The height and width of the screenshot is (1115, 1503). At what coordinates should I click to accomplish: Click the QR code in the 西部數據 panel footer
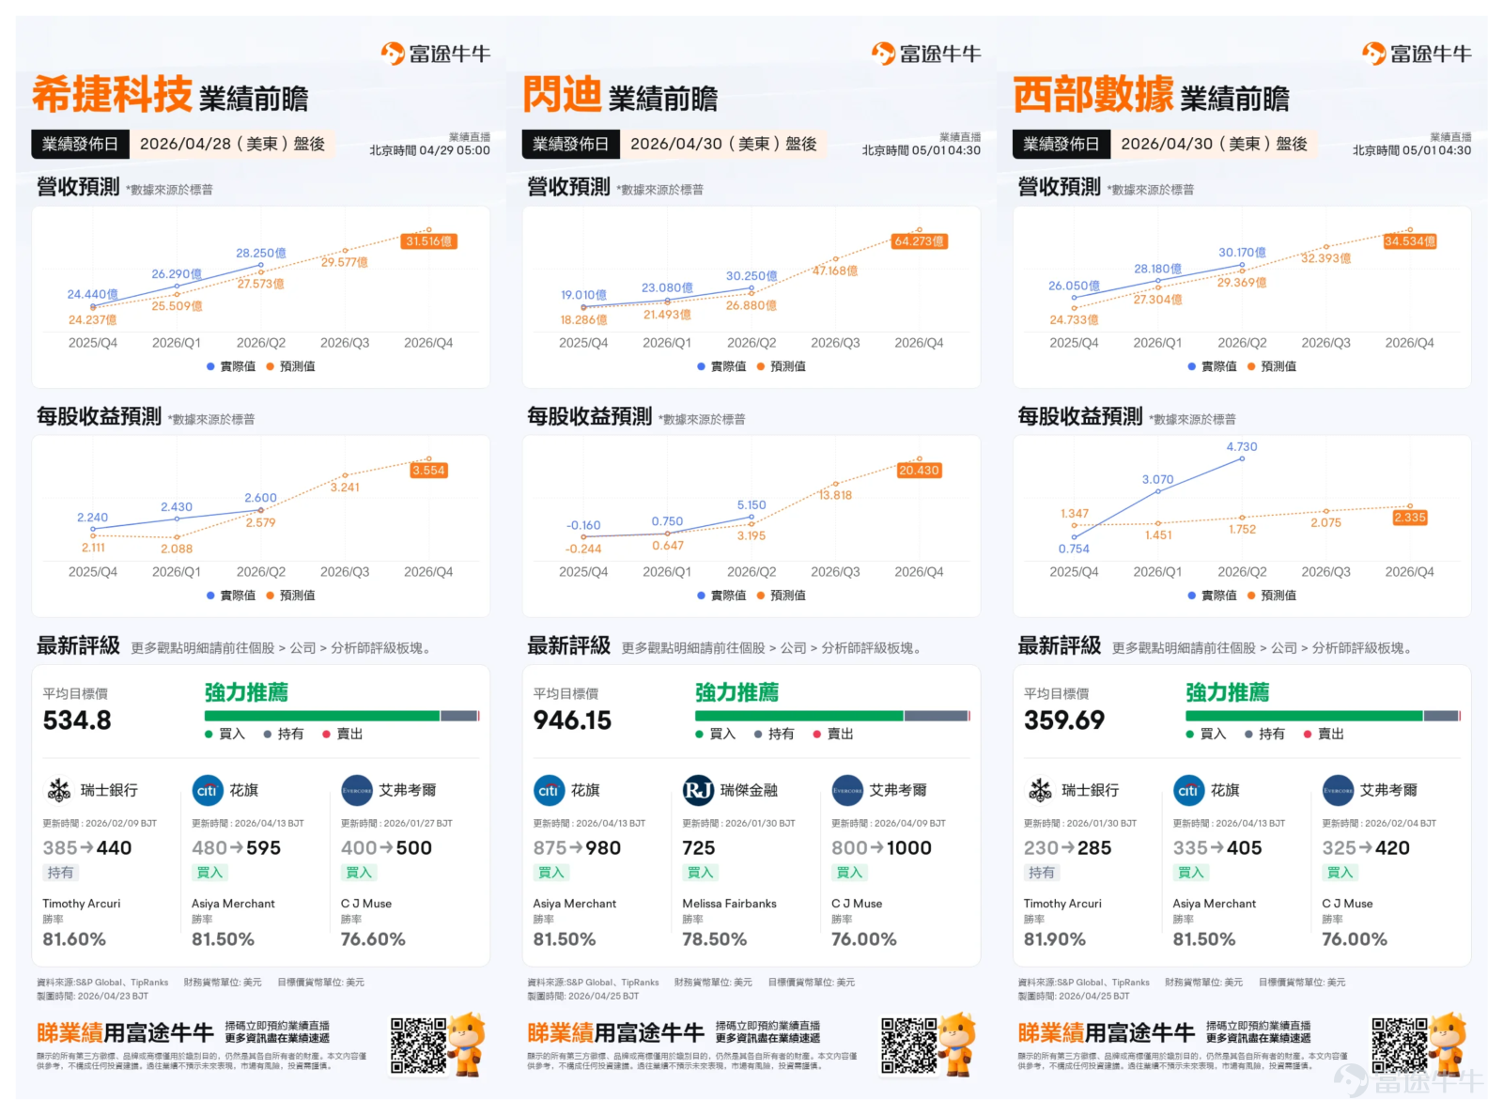(x=1399, y=1045)
